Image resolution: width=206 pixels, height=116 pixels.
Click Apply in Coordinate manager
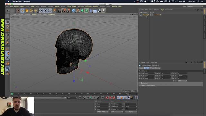point(131,112)
